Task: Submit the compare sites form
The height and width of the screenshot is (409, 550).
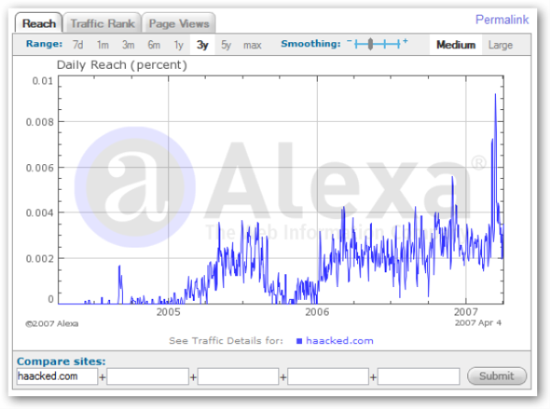Action: click(497, 376)
